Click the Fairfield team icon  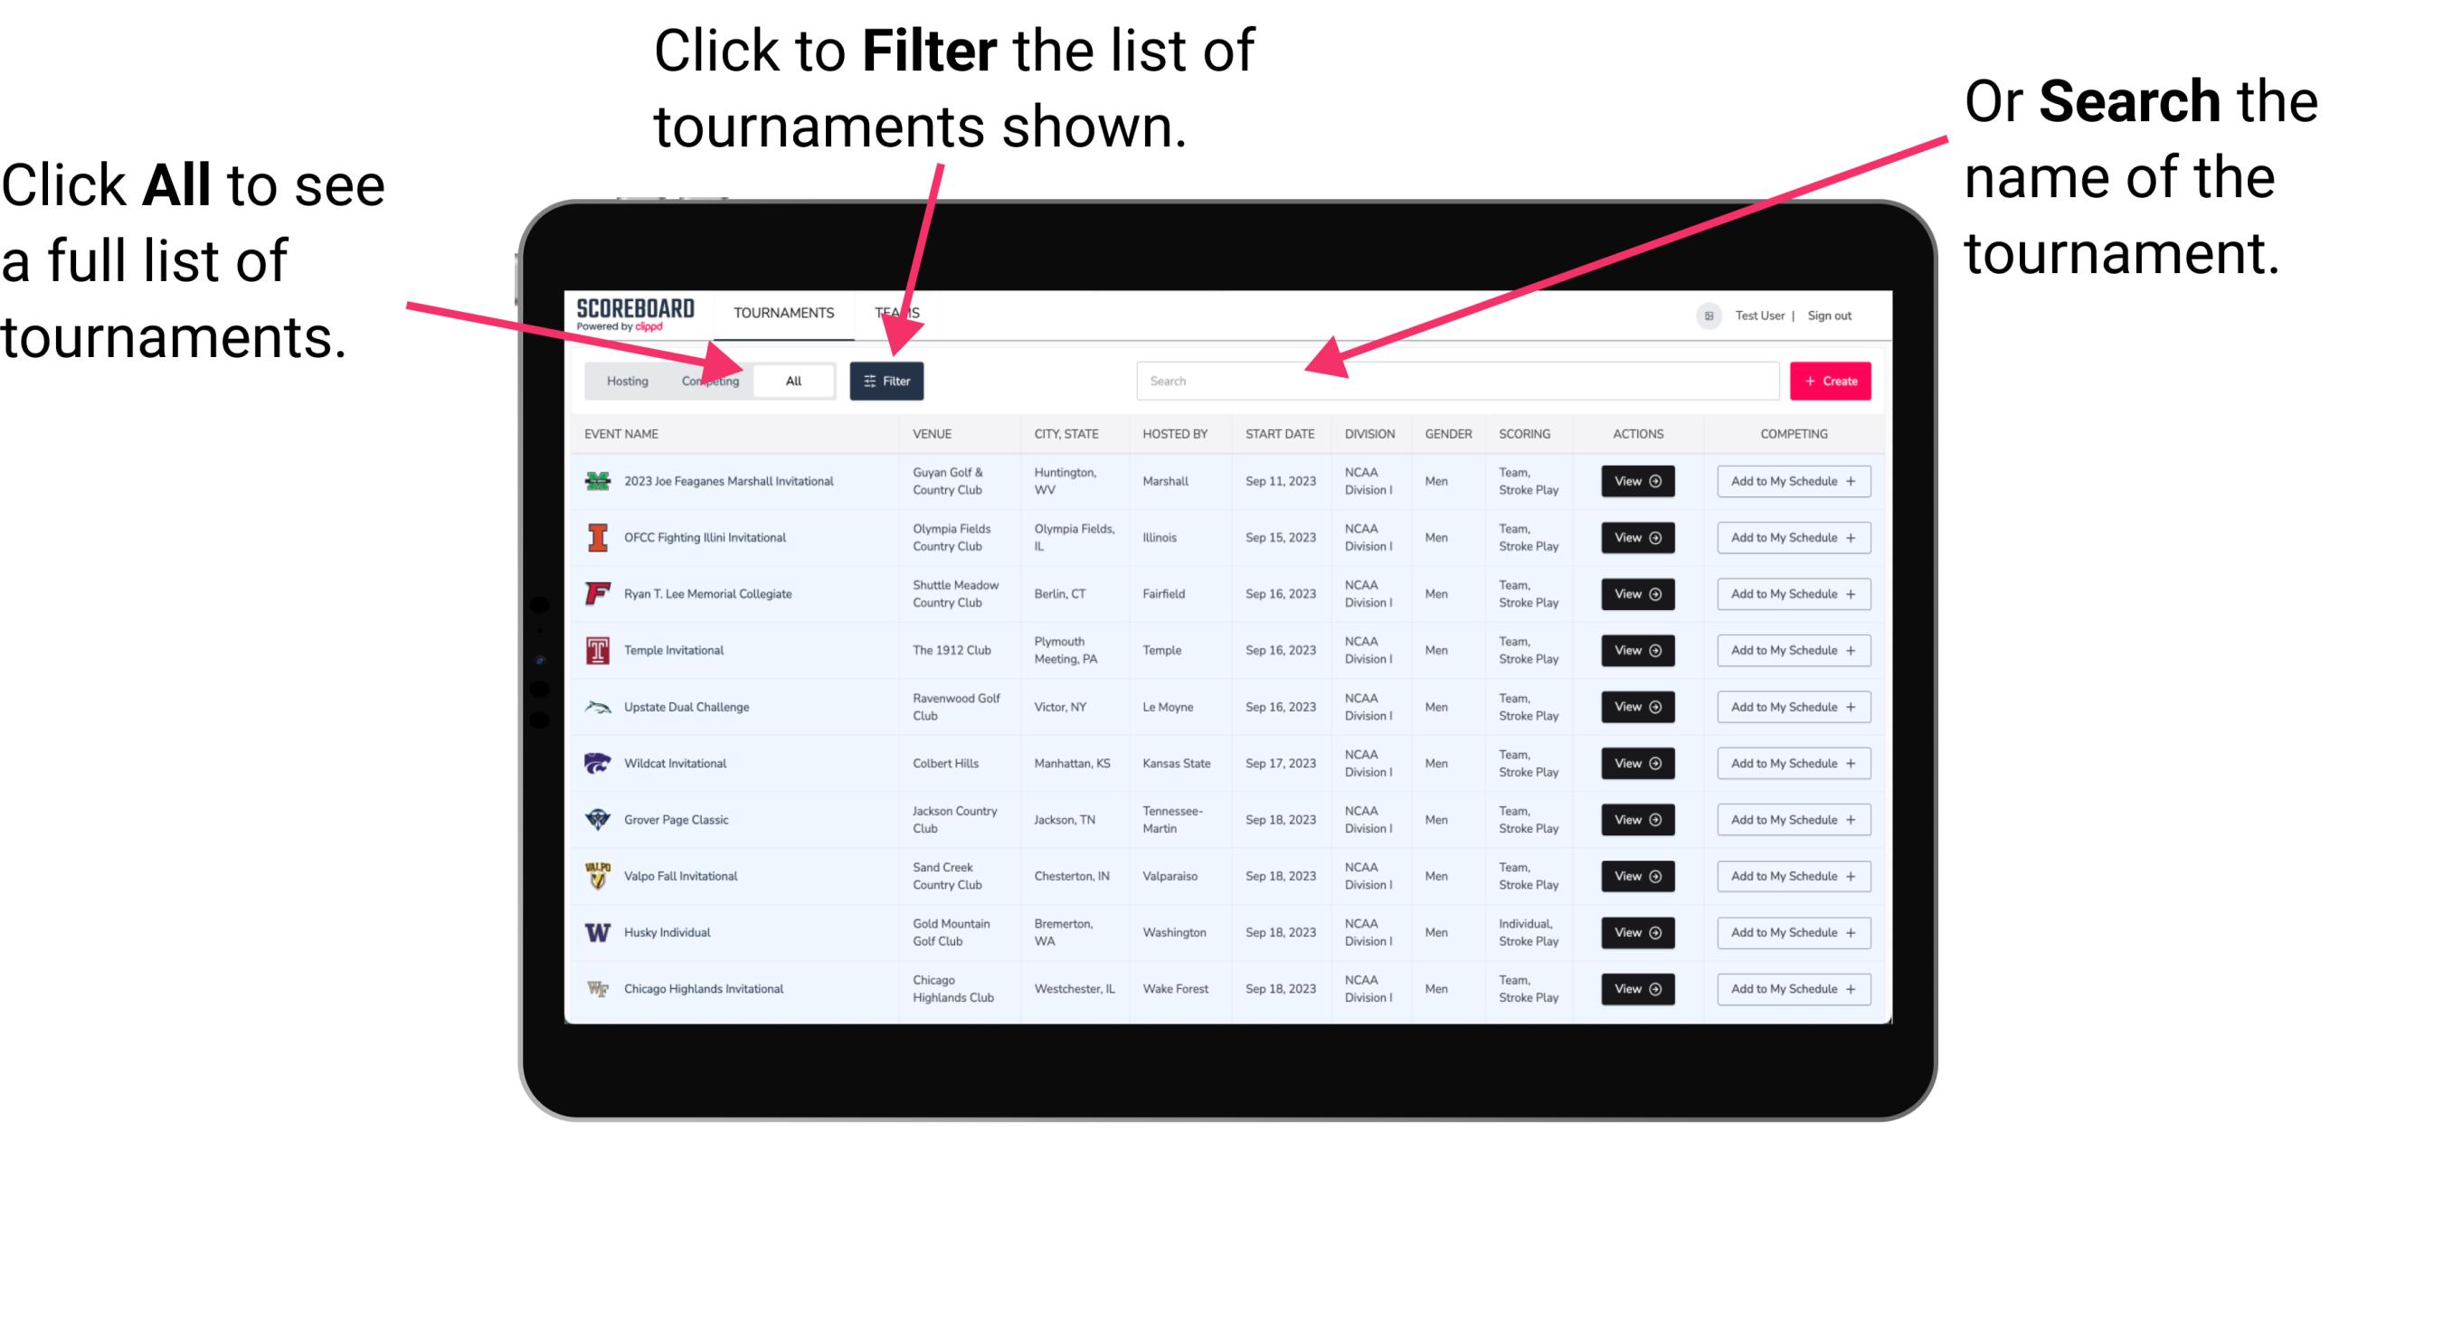(x=596, y=593)
